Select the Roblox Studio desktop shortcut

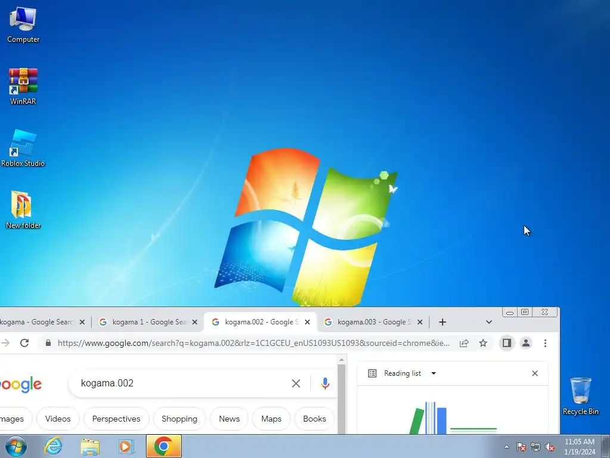point(23,148)
